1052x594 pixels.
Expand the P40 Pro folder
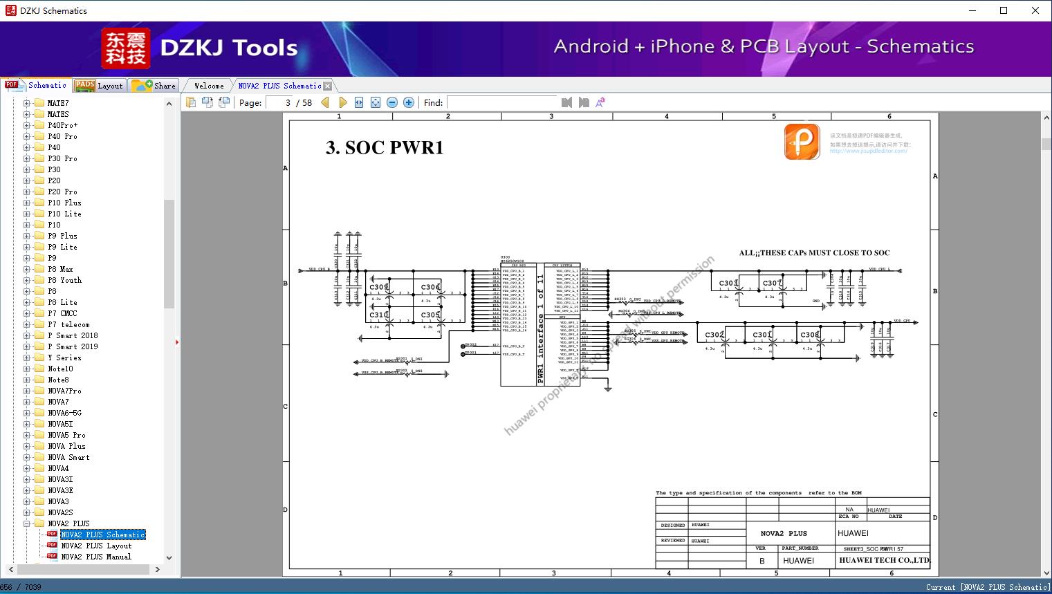point(27,136)
